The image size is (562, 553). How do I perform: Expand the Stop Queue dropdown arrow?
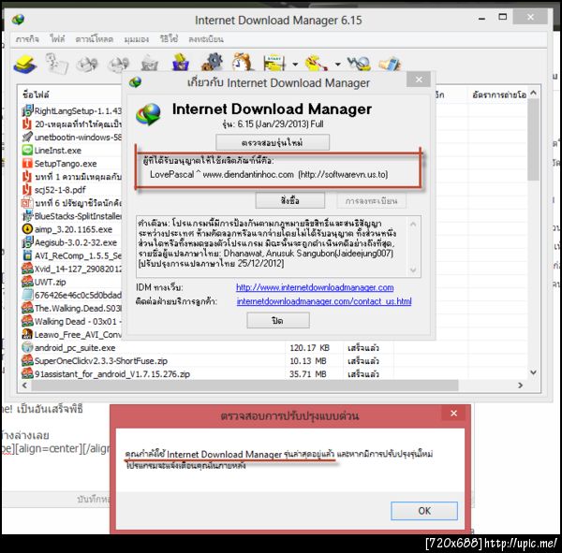[337, 65]
